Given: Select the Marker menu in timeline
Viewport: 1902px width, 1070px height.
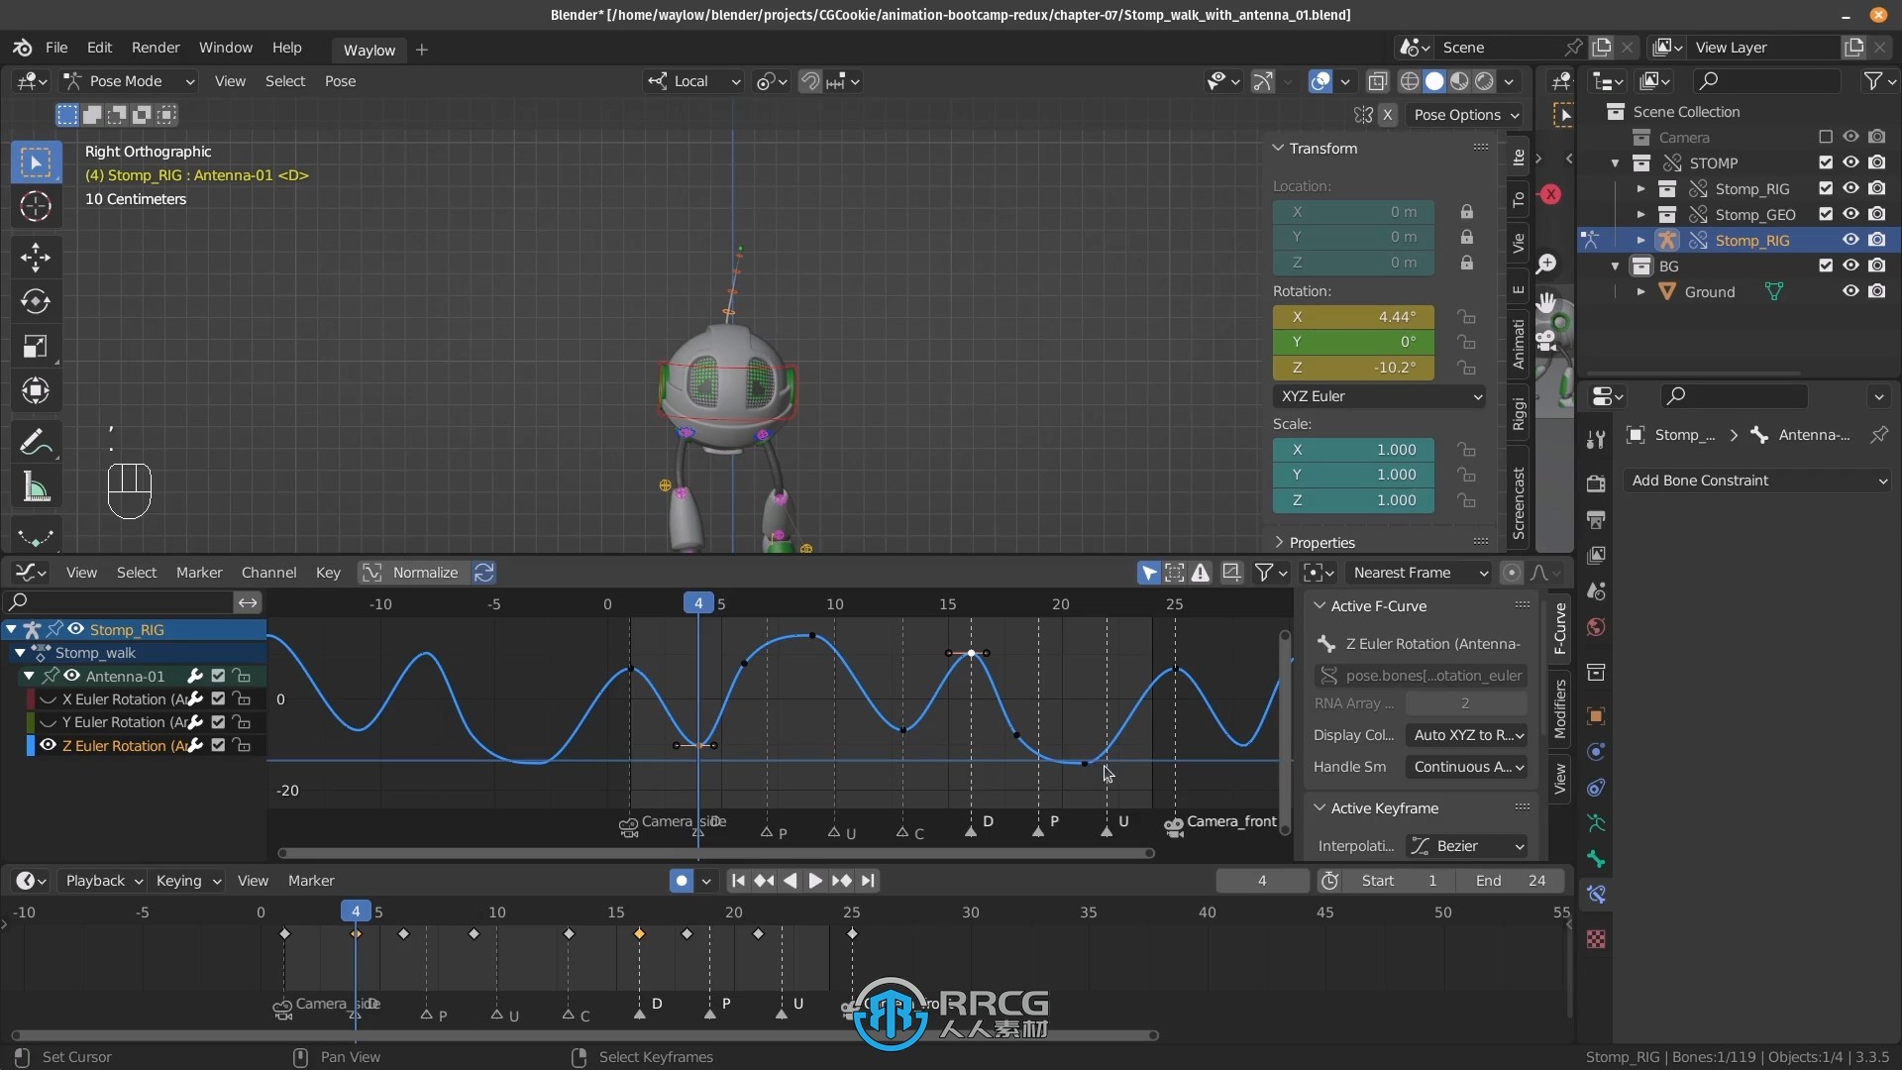Looking at the screenshot, I should 310,879.
